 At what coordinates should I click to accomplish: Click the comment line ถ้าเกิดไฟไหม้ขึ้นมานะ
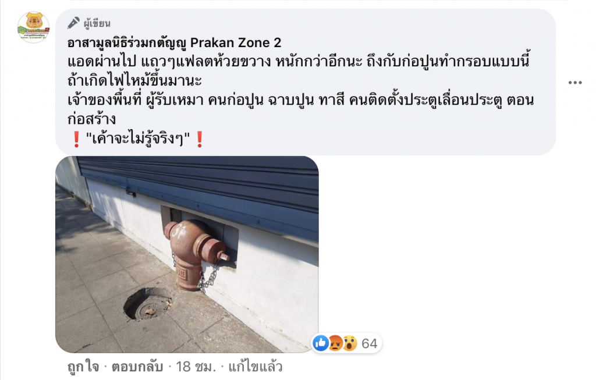point(134,81)
